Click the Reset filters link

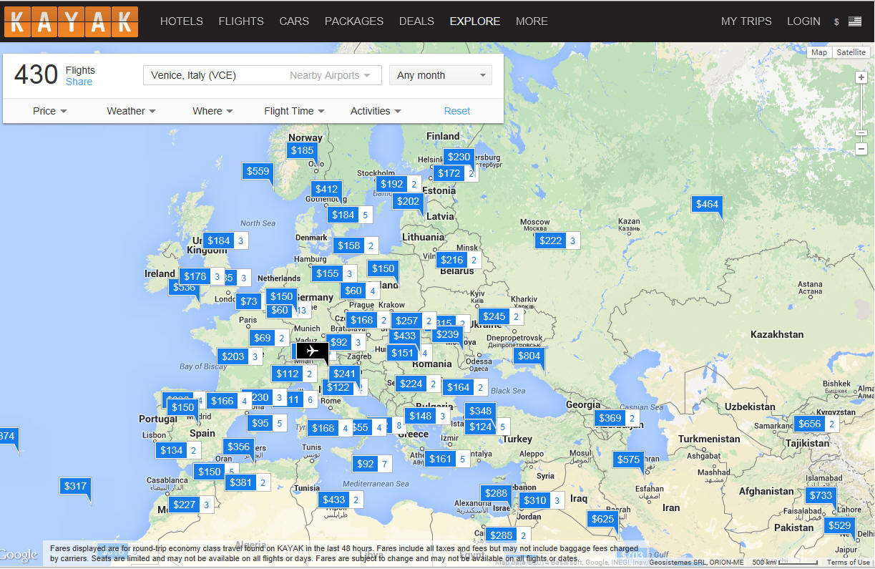point(457,111)
